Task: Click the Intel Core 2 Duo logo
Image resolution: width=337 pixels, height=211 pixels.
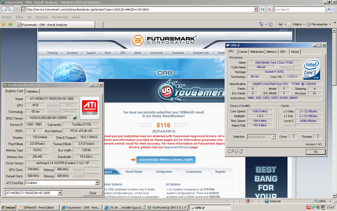Action: 312,70
